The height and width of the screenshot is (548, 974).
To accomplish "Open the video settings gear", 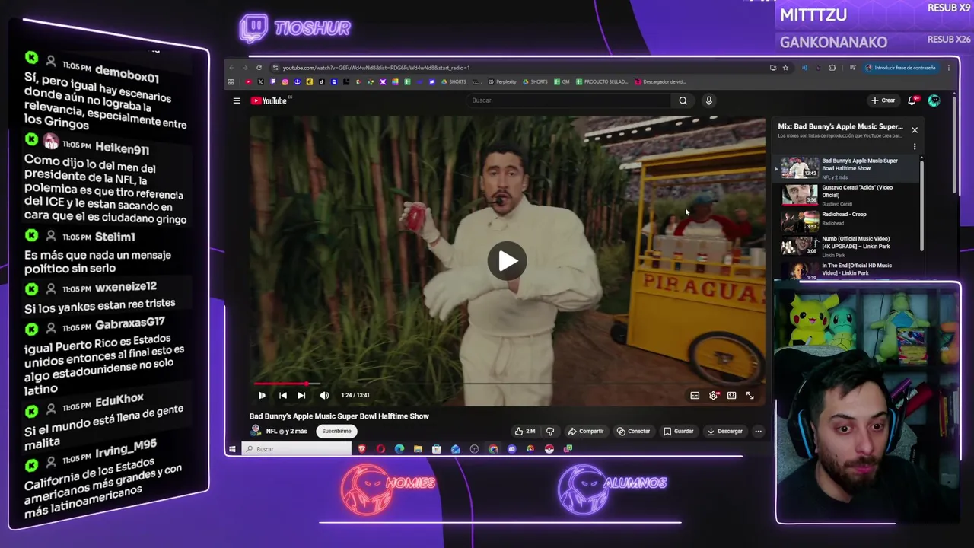I will click(713, 396).
